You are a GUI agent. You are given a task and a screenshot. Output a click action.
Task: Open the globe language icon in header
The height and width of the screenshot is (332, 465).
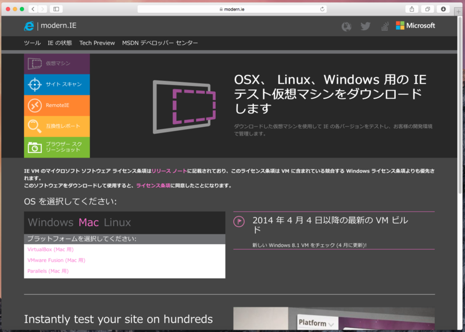(346, 26)
